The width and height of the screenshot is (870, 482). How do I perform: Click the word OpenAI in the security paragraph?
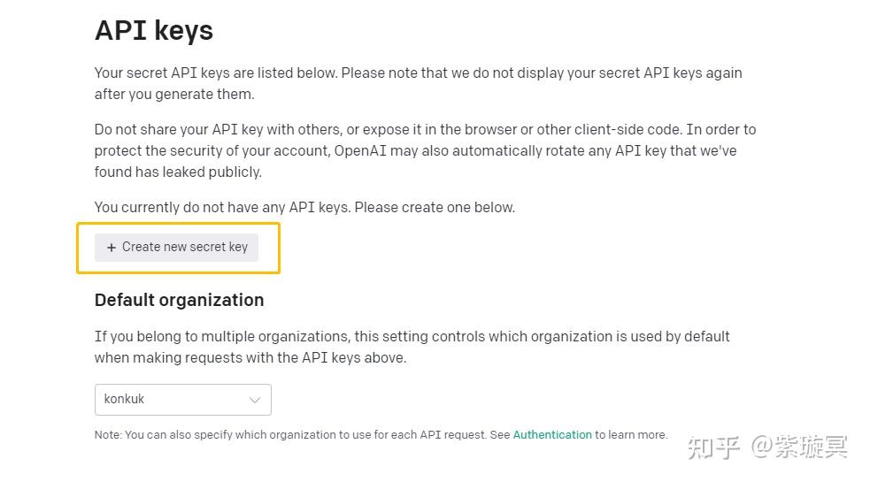coord(360,151)
